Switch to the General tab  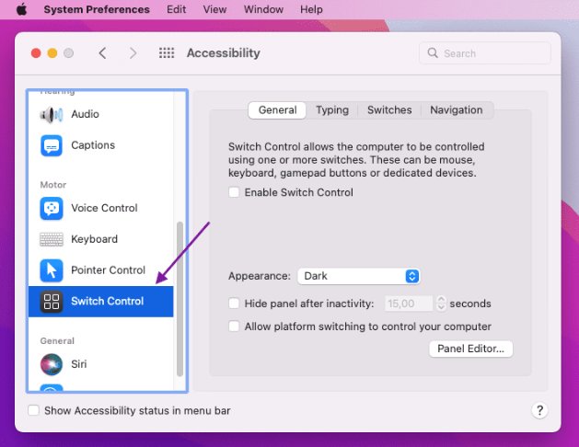coord(277,109)
